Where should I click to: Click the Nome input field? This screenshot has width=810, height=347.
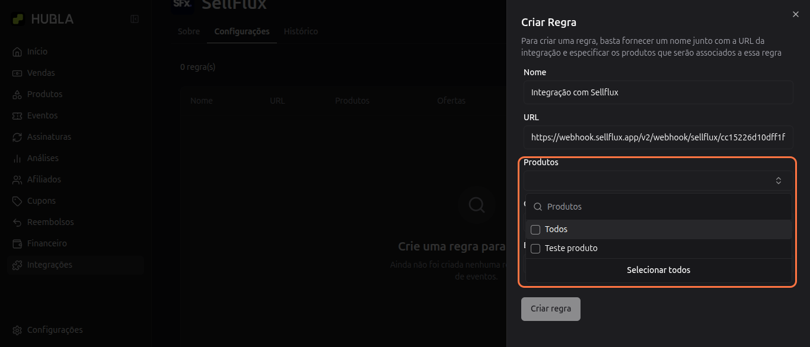click(x=658, y=92)
